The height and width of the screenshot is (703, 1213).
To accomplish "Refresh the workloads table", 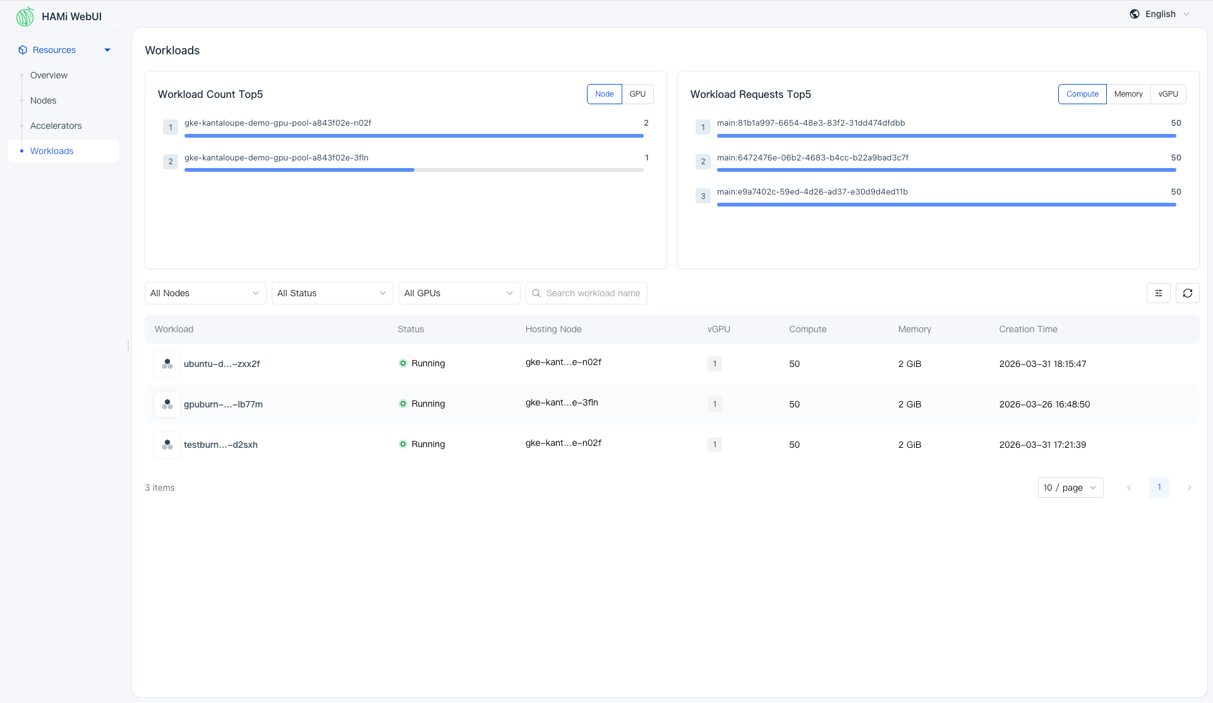I will 1188,292.
